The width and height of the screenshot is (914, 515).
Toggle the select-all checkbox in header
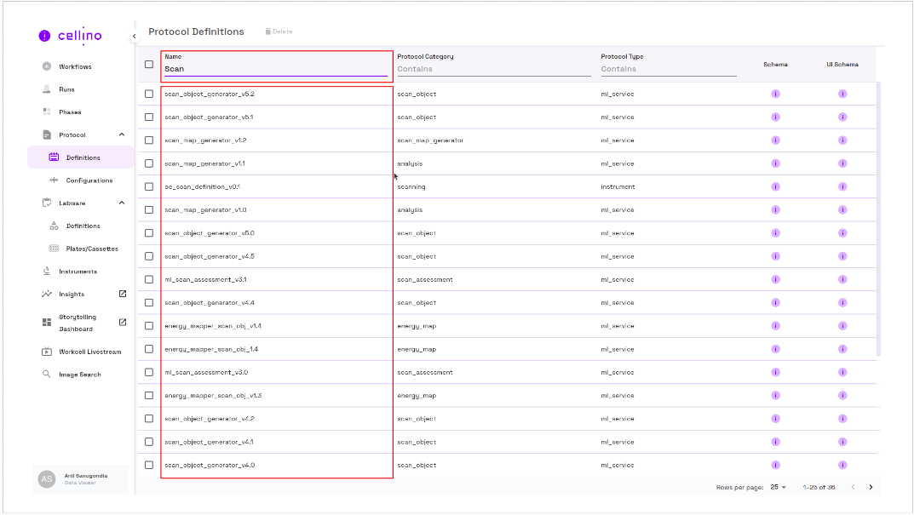pos(149,64)
